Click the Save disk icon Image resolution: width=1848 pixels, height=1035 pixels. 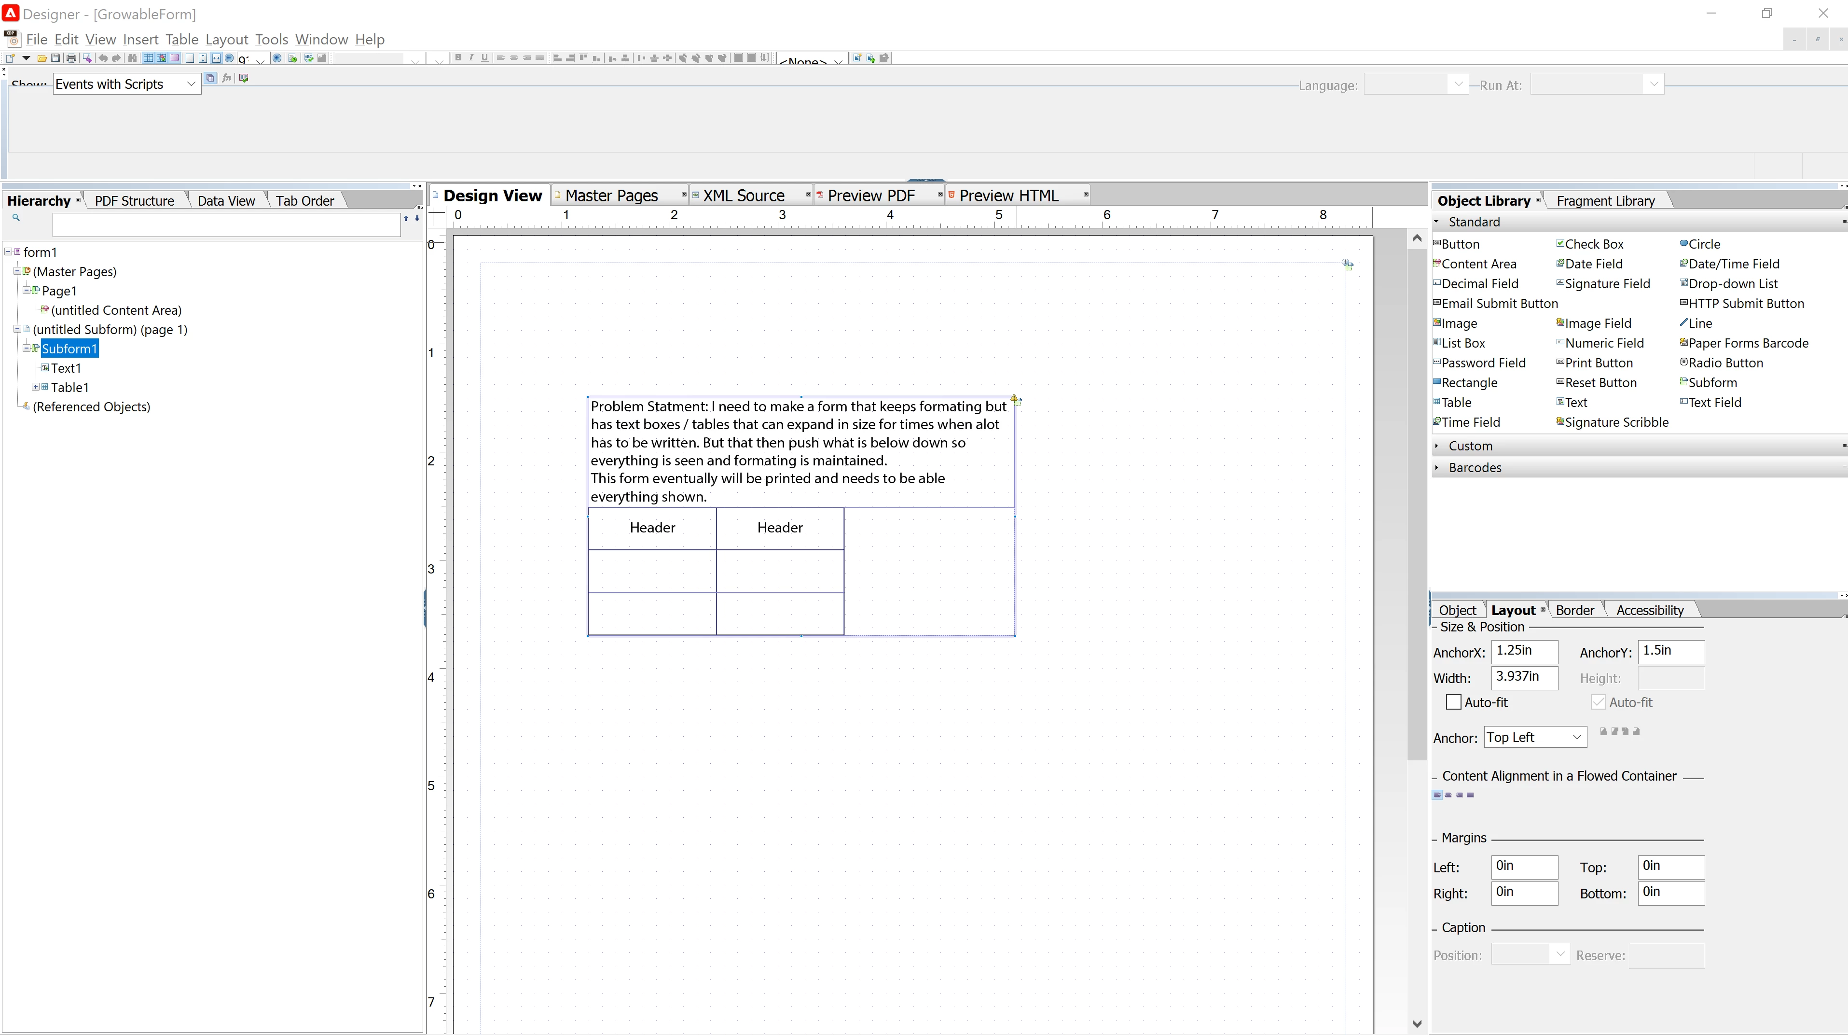pyautogui.click(x=55, y=58)
